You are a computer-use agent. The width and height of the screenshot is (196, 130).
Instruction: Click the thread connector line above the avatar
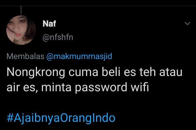[21, 10]
